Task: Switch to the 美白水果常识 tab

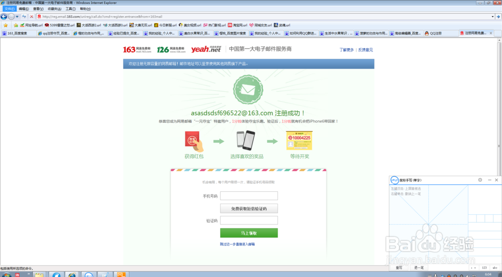Action: 195,33
